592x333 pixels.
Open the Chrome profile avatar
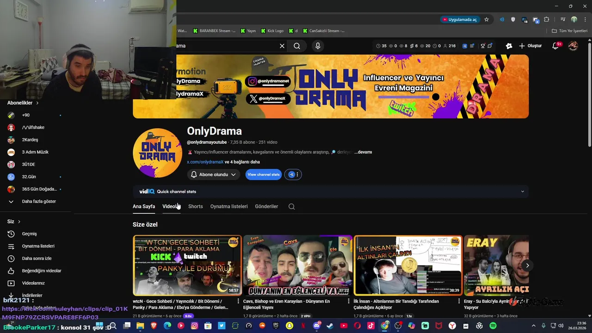[574, 19]
